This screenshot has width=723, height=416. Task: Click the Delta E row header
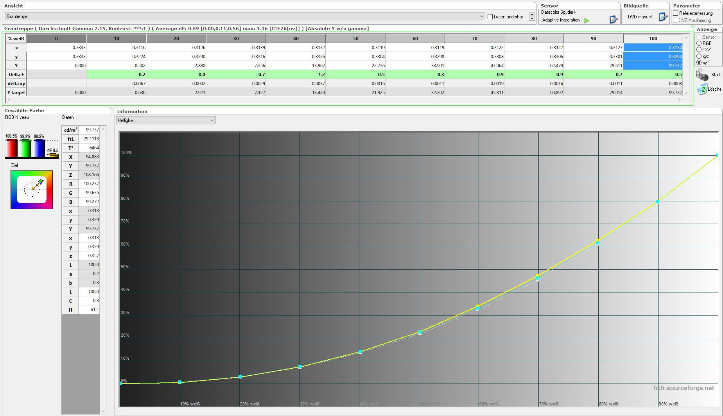point(16,75)
